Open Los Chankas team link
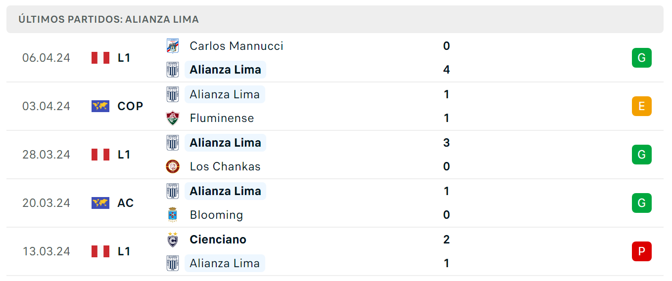Screen dimensions: 672x281 click(225, 166)
